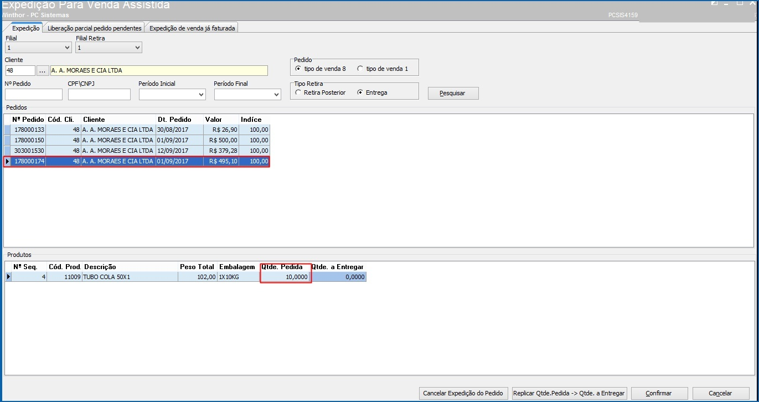The width and height of the screenshot is (759, 402).
Task: Select tipo de venda 8 option
Action: [321, 69]
